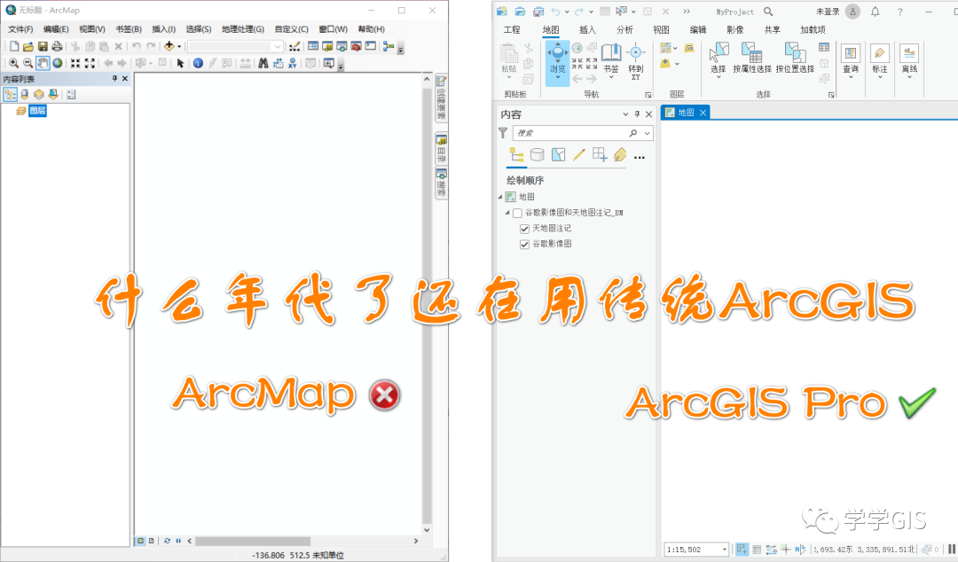958x562 pixels.
Task: Close the 地图 map view tab with X
Action: coord(703,113)
